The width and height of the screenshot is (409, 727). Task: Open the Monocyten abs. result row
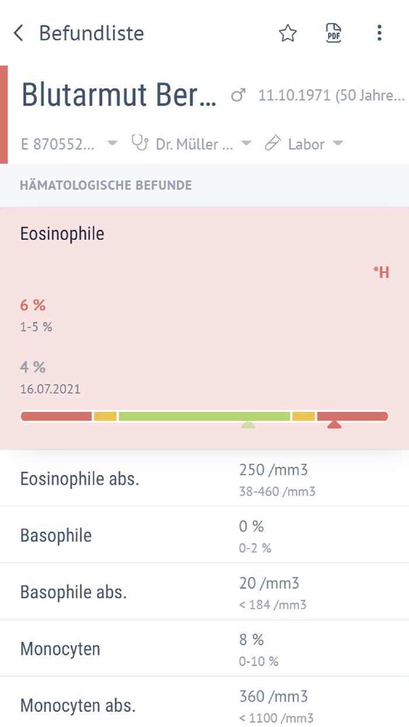204,704
